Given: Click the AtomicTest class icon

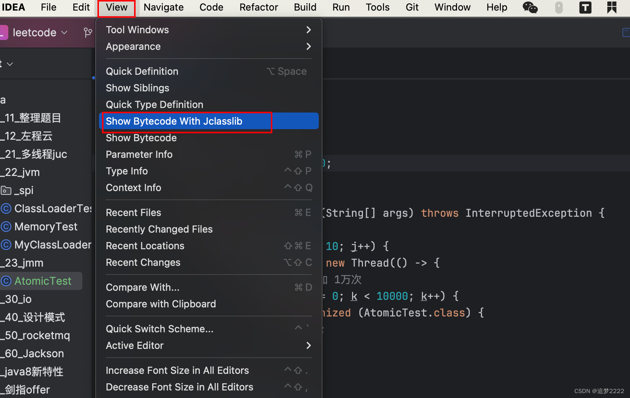Looking at the screenshot, I should pos(6,281).
